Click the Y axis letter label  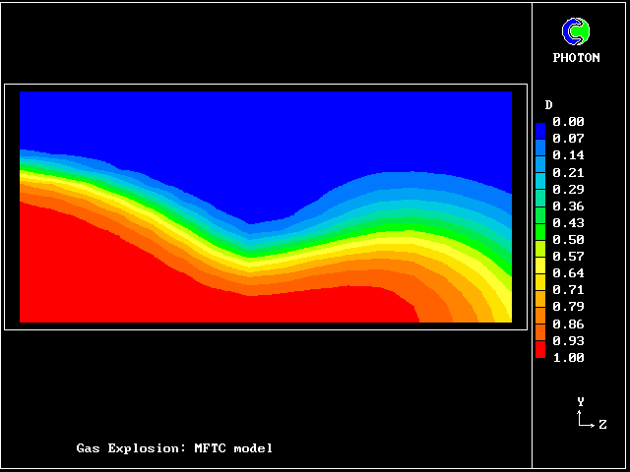point(581,401)
